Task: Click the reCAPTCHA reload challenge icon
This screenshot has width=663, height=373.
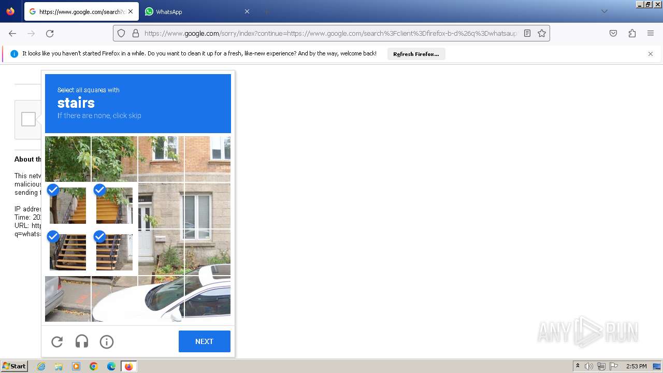Action: point(57,341)
